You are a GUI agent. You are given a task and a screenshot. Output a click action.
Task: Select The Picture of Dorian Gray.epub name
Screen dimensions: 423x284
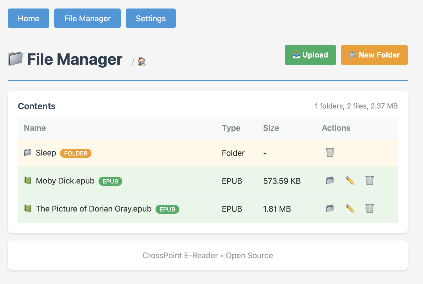[93, 209]
